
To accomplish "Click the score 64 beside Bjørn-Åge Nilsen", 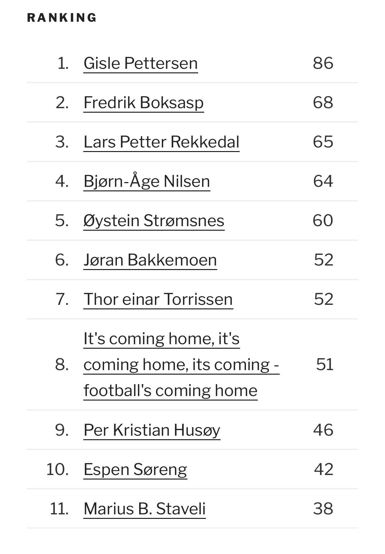I will pos(323,181).
